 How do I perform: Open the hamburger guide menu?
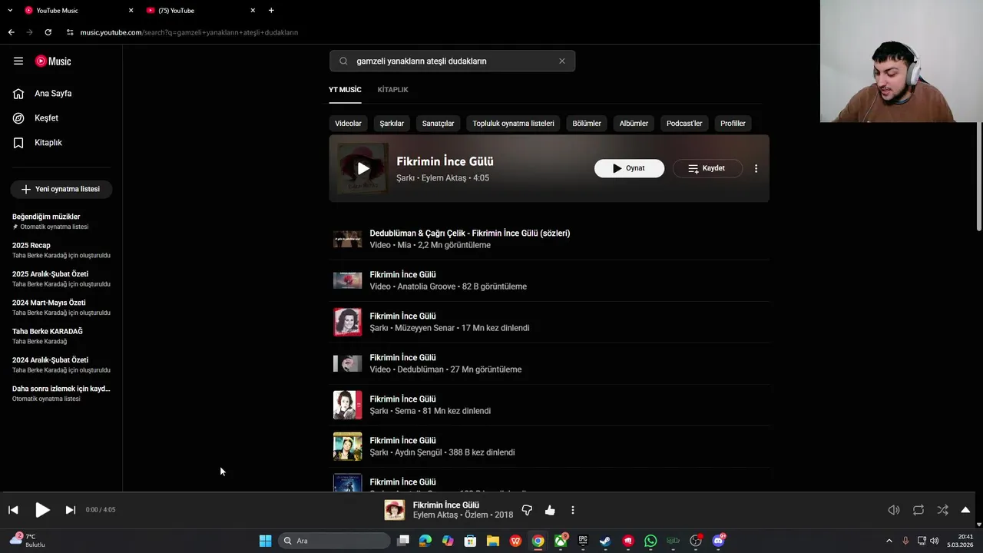18,61
